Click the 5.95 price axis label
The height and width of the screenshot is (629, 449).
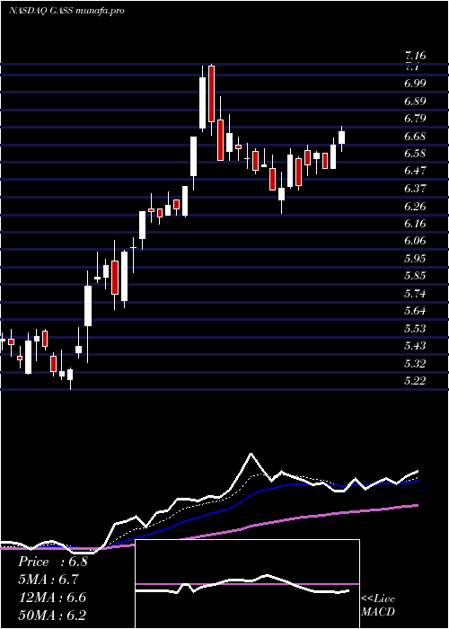(415, 259)
